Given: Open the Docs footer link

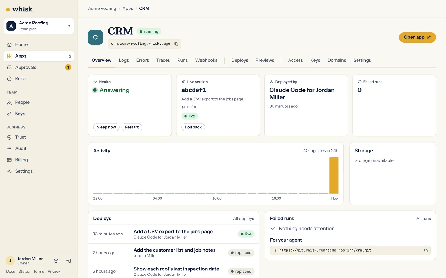Looking at the screenshot, I should pos(11,272).
